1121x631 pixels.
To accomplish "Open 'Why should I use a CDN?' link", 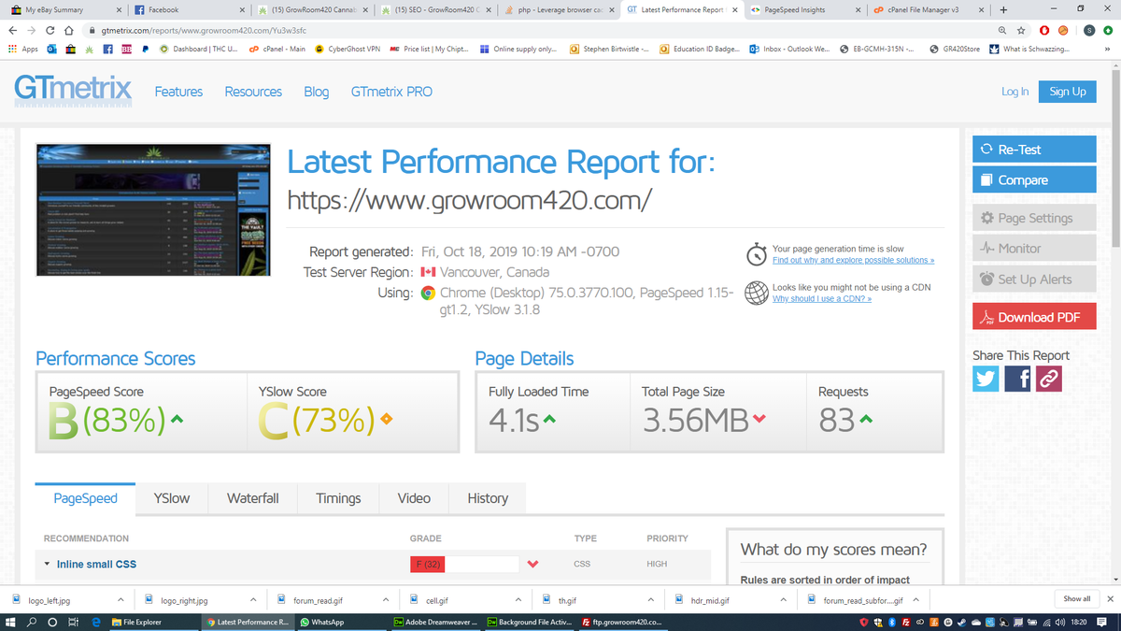I will tap(821, 299).
